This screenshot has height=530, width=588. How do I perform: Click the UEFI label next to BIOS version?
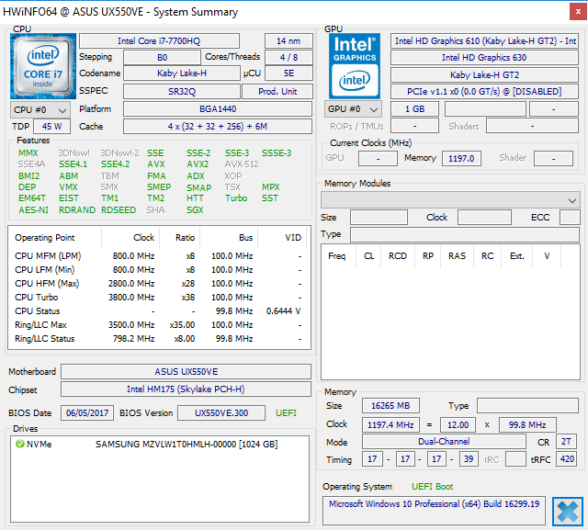tap(286, 413)
